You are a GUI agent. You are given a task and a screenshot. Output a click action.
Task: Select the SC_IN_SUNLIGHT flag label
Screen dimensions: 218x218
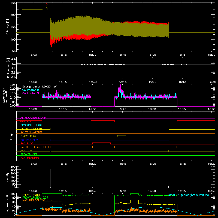pos(31,129)
